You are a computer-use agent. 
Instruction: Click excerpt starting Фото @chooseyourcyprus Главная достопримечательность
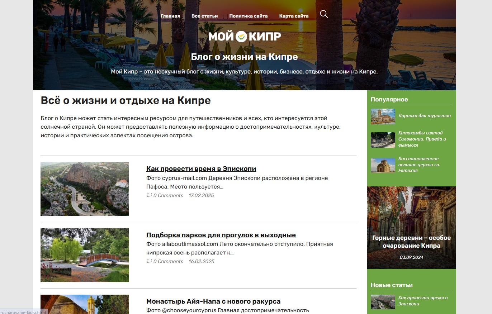[x=227, y=310]
